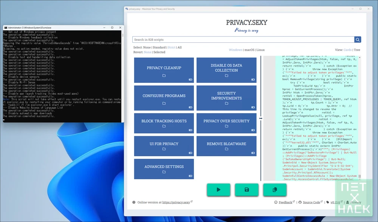Open the https://privacy.sexy link
The width and height of the screenshot is (378, 222).
176,202
